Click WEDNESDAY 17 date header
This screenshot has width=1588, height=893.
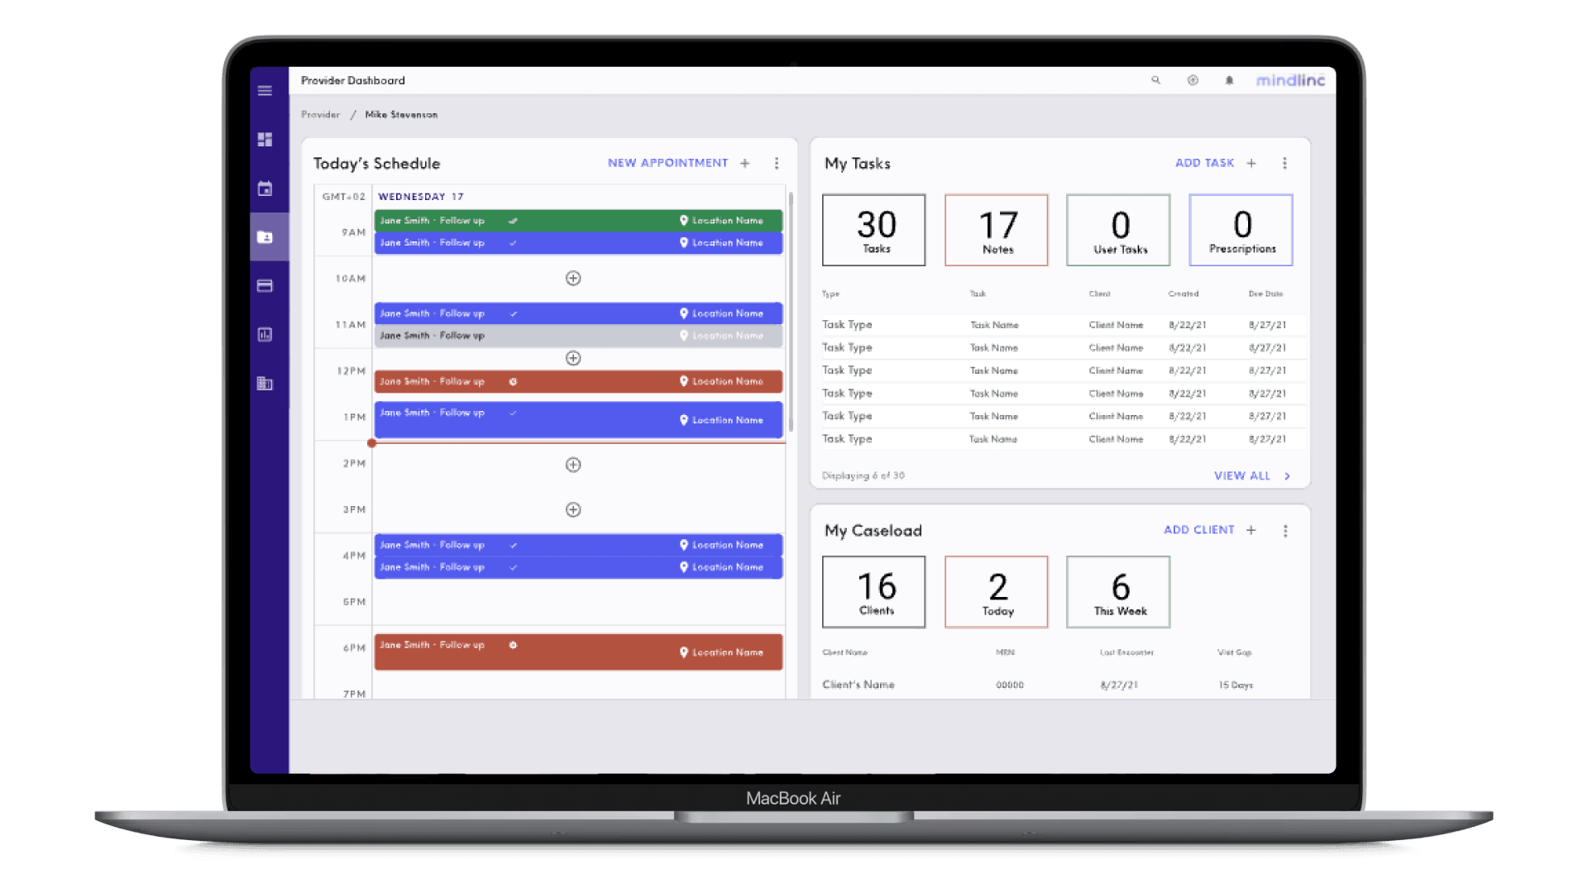coord(420,197)
